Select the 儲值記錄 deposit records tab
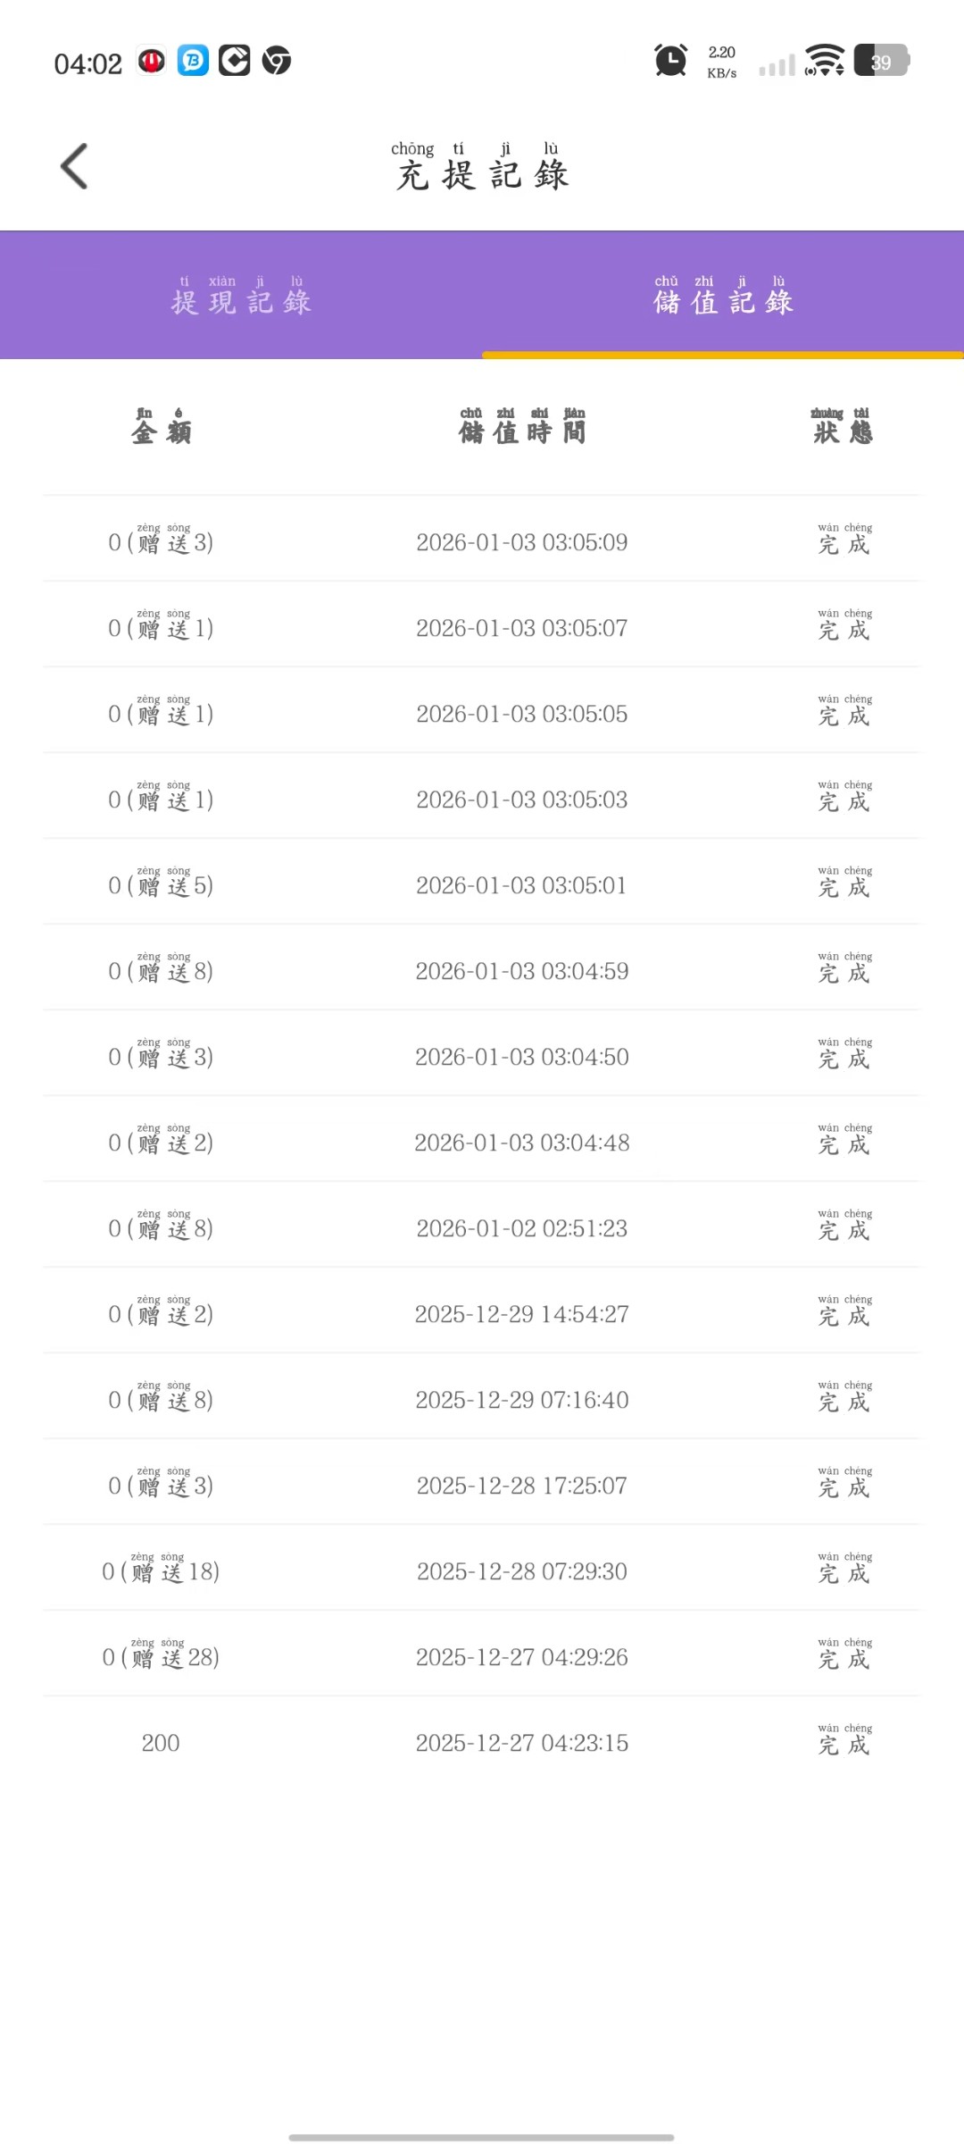This screenshot has width=964, height=2144. click(x=723, y=296)
